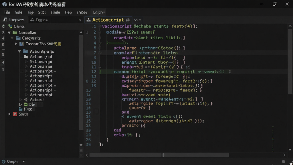Screen dimensions: 293x165
Task: Click the green Cereariae folder icon
Action: coord(15,32)
